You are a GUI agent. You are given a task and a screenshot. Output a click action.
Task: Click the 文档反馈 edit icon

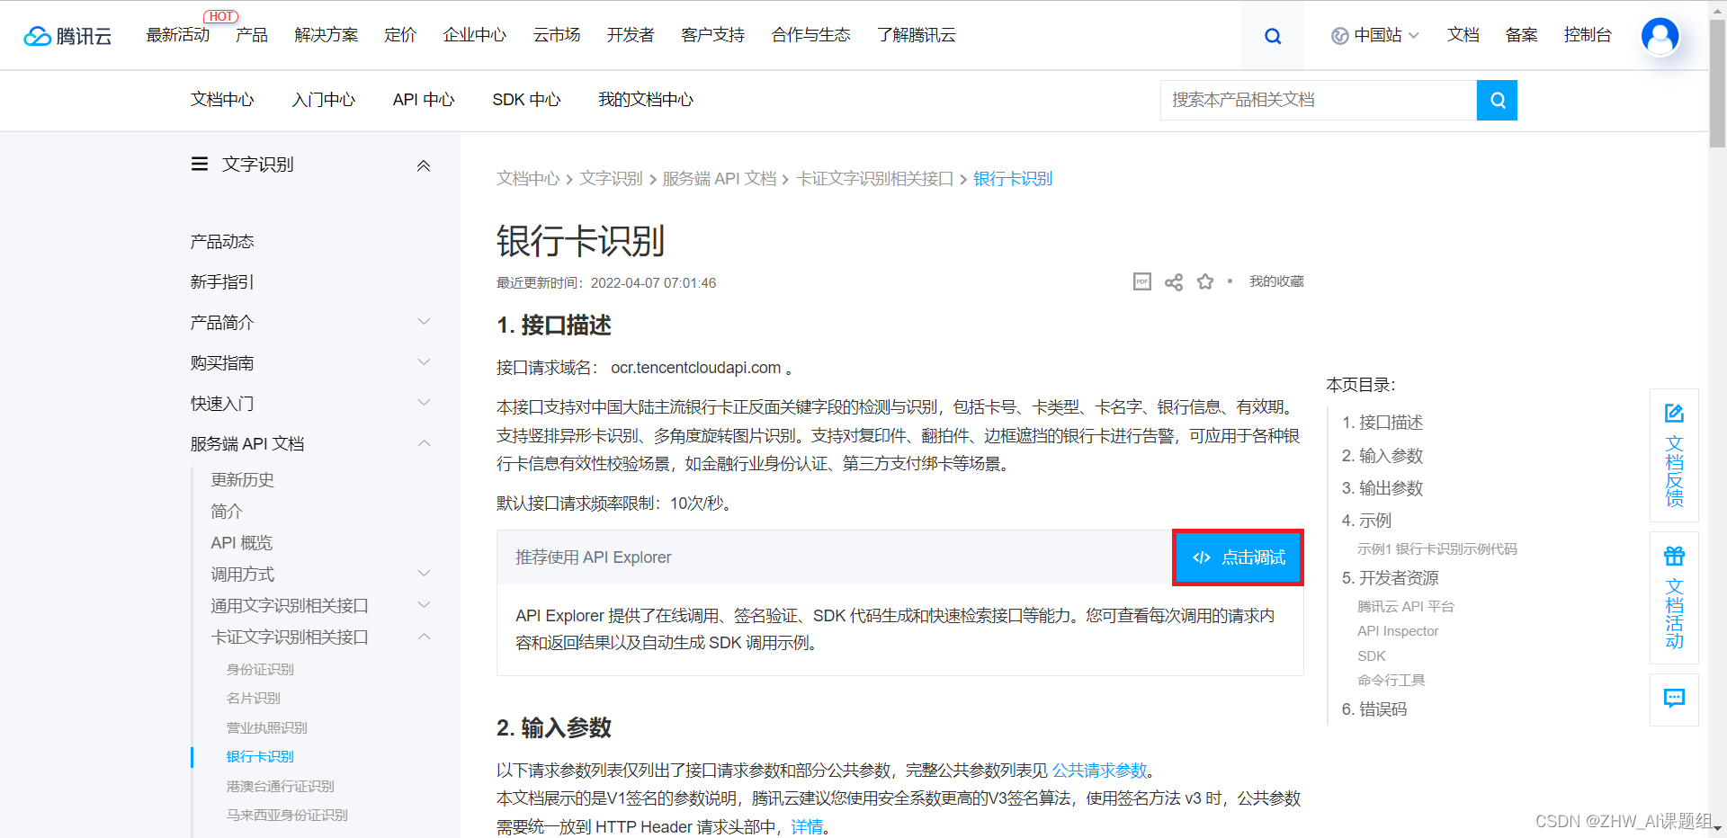[1674, 414]
